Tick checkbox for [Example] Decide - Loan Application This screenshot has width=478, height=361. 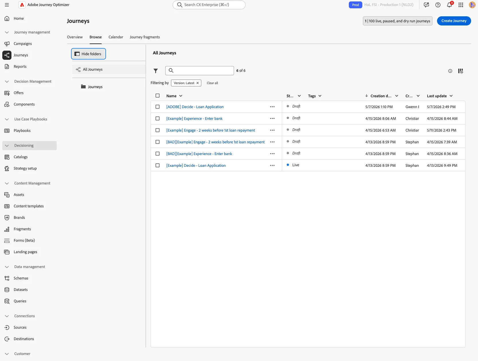(x=158, y=165)
